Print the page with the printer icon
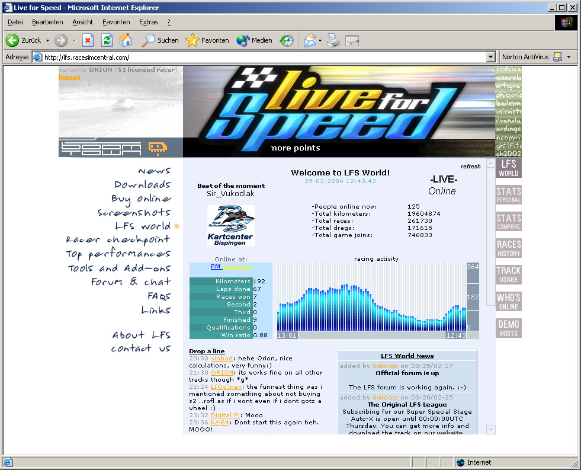 click(x=333, y=40)
